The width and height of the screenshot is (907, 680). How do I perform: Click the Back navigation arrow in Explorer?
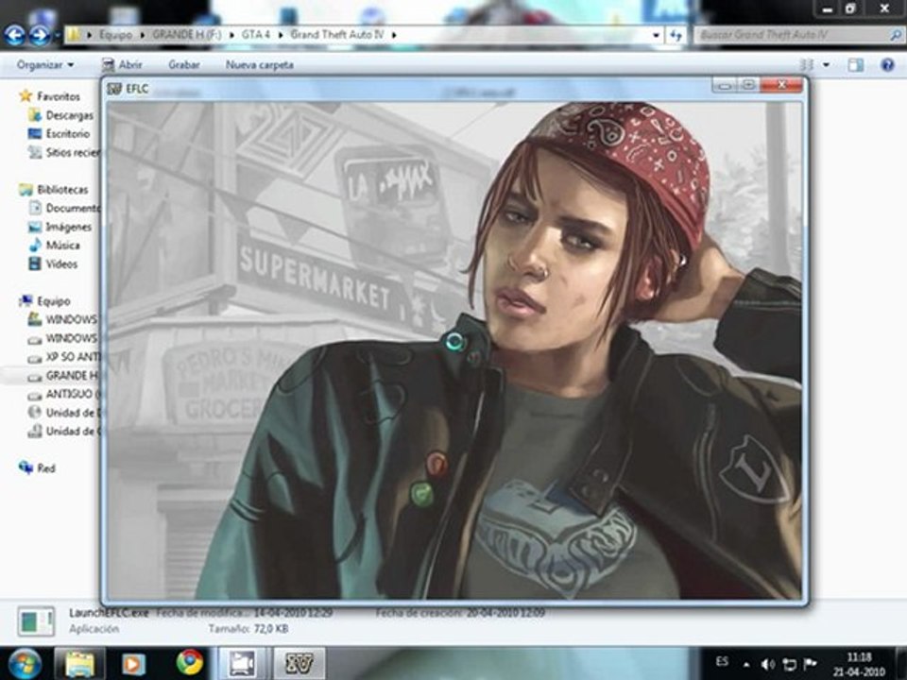pyautogui.click(x=14, y=36)
